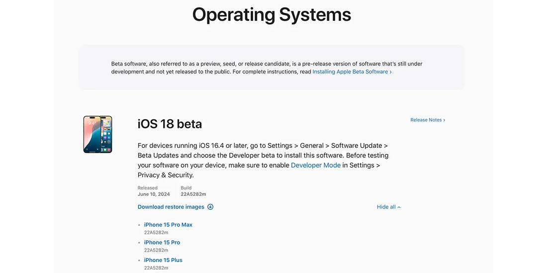The width and height of the screenshot is (547, 273).
Task: Click the build number under Build label
Action: (x=193, y=194)
